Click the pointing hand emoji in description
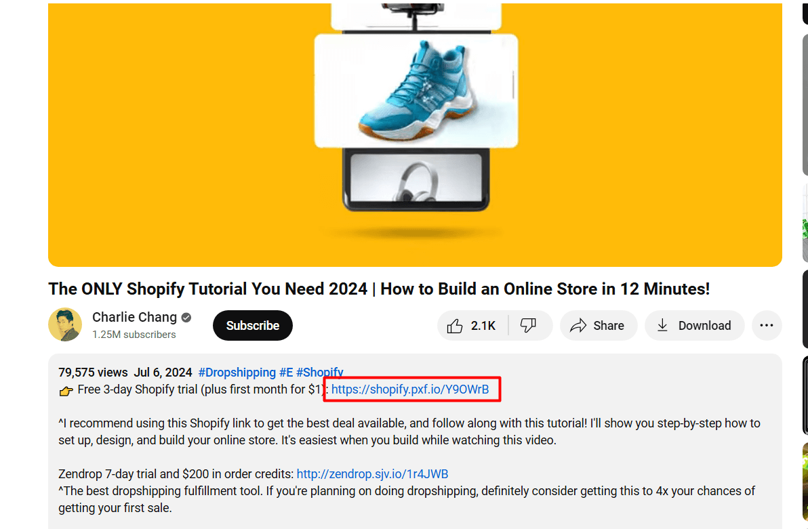This screenshot has width=808, height=529. tap(66, 390)
